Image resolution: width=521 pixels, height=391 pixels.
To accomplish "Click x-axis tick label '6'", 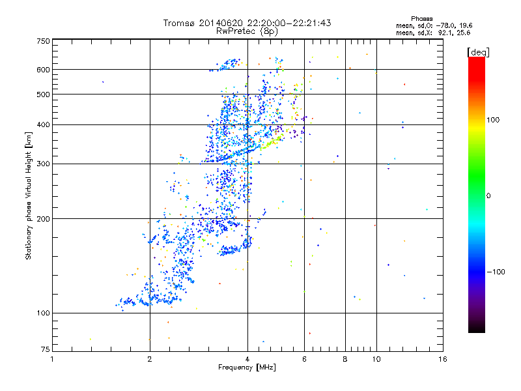I will point(304,359).
